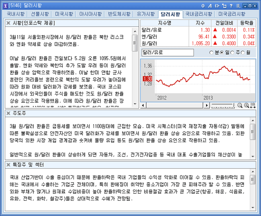Image resolution: width=261 pixels, height=216 pixels.
Task: Select the 월 (month) radio button
Action: [243, 53]
